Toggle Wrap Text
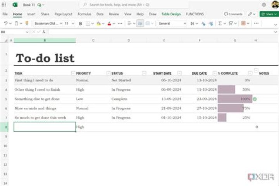The height and width of the screenshot is (186, 279). click(140, 23)
